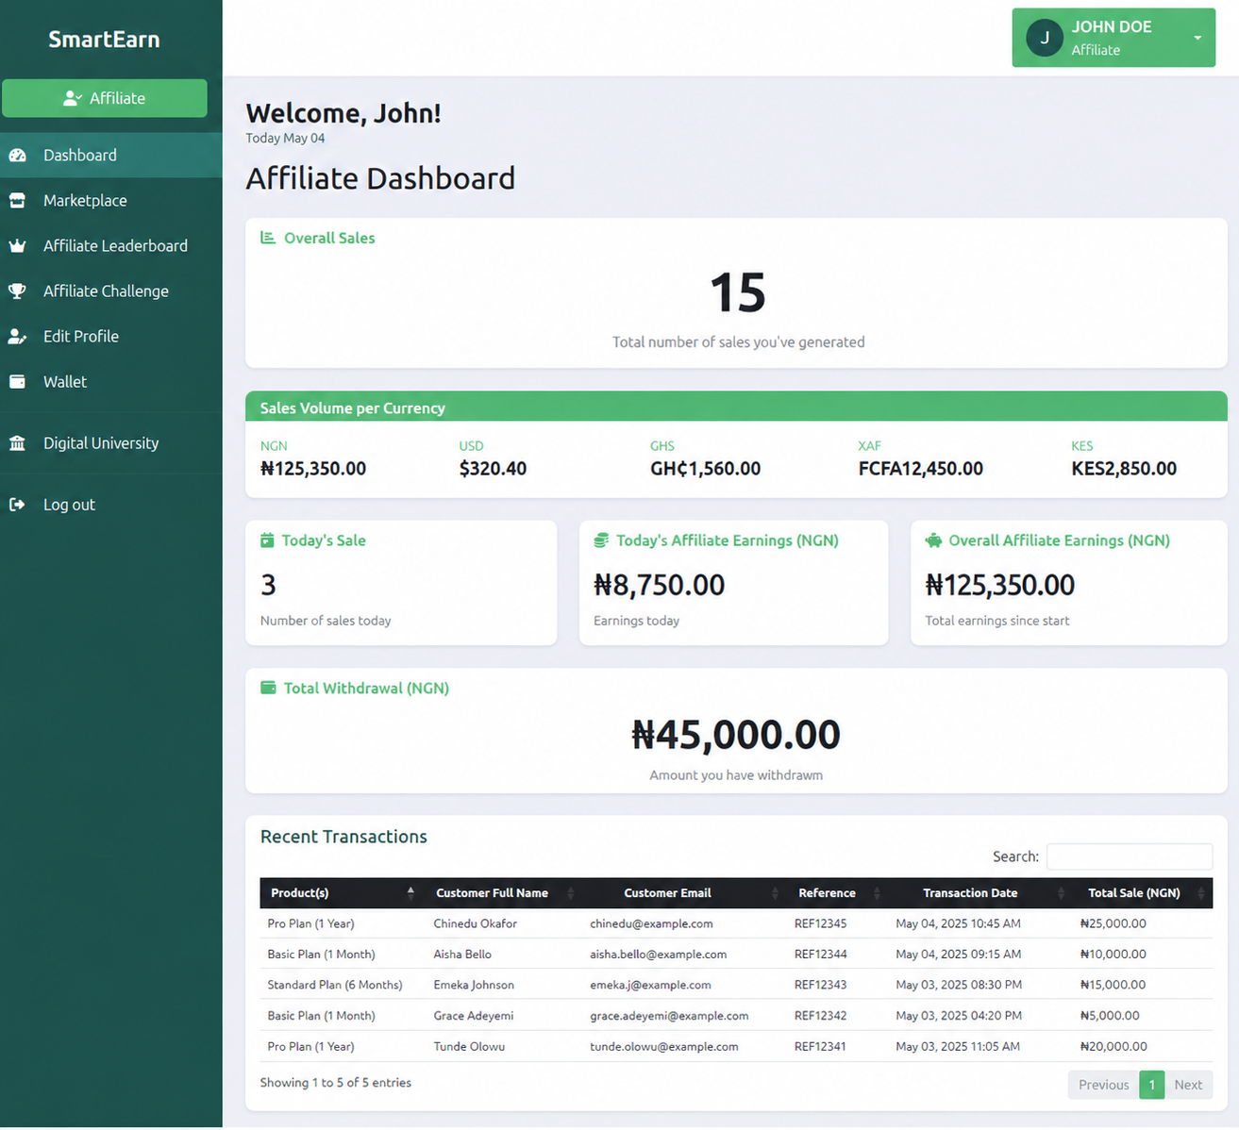This screenshot has height=1130, width=1239.
Task: Click Standard Plan (6 Months) product cell
Action: tap(335, 985)
